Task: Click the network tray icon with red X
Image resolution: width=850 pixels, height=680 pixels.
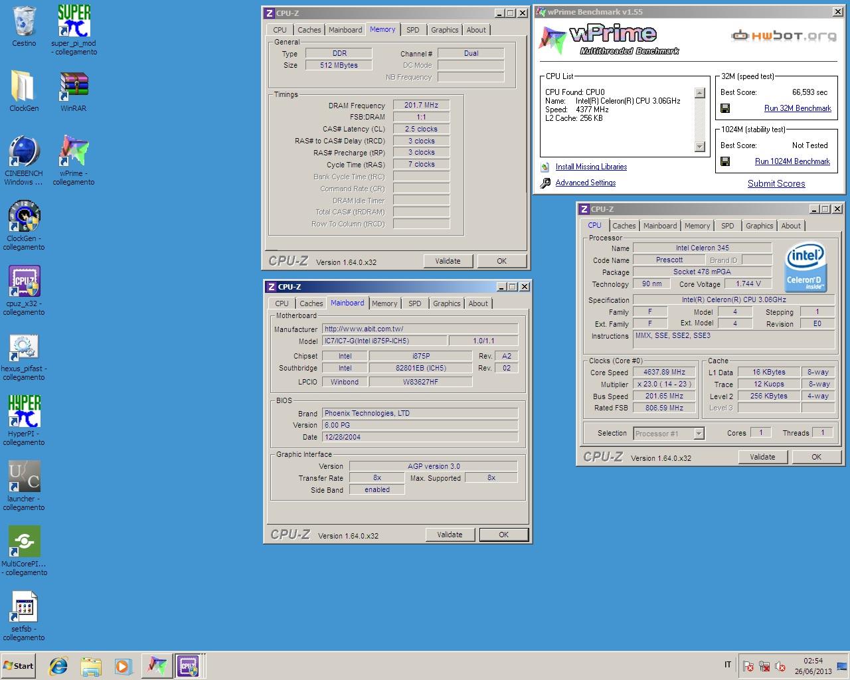Action: point(764,666)
